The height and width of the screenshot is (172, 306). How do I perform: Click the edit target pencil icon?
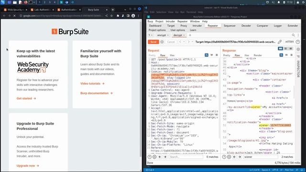point(280,42)
